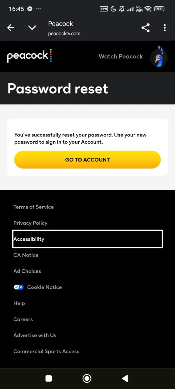Click the Peacock logo
This screenshot has height=389, width=175.
(x=29, y=56)
